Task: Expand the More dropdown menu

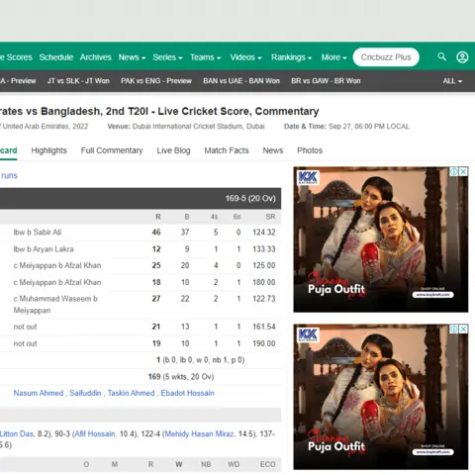Action: tap(333, 57)
